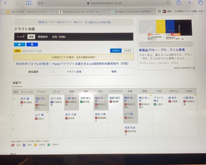Click the green 外野手 legend icon
Image resolution: width=206 pixels, height=165 pixels.
[x=49, y=145]
